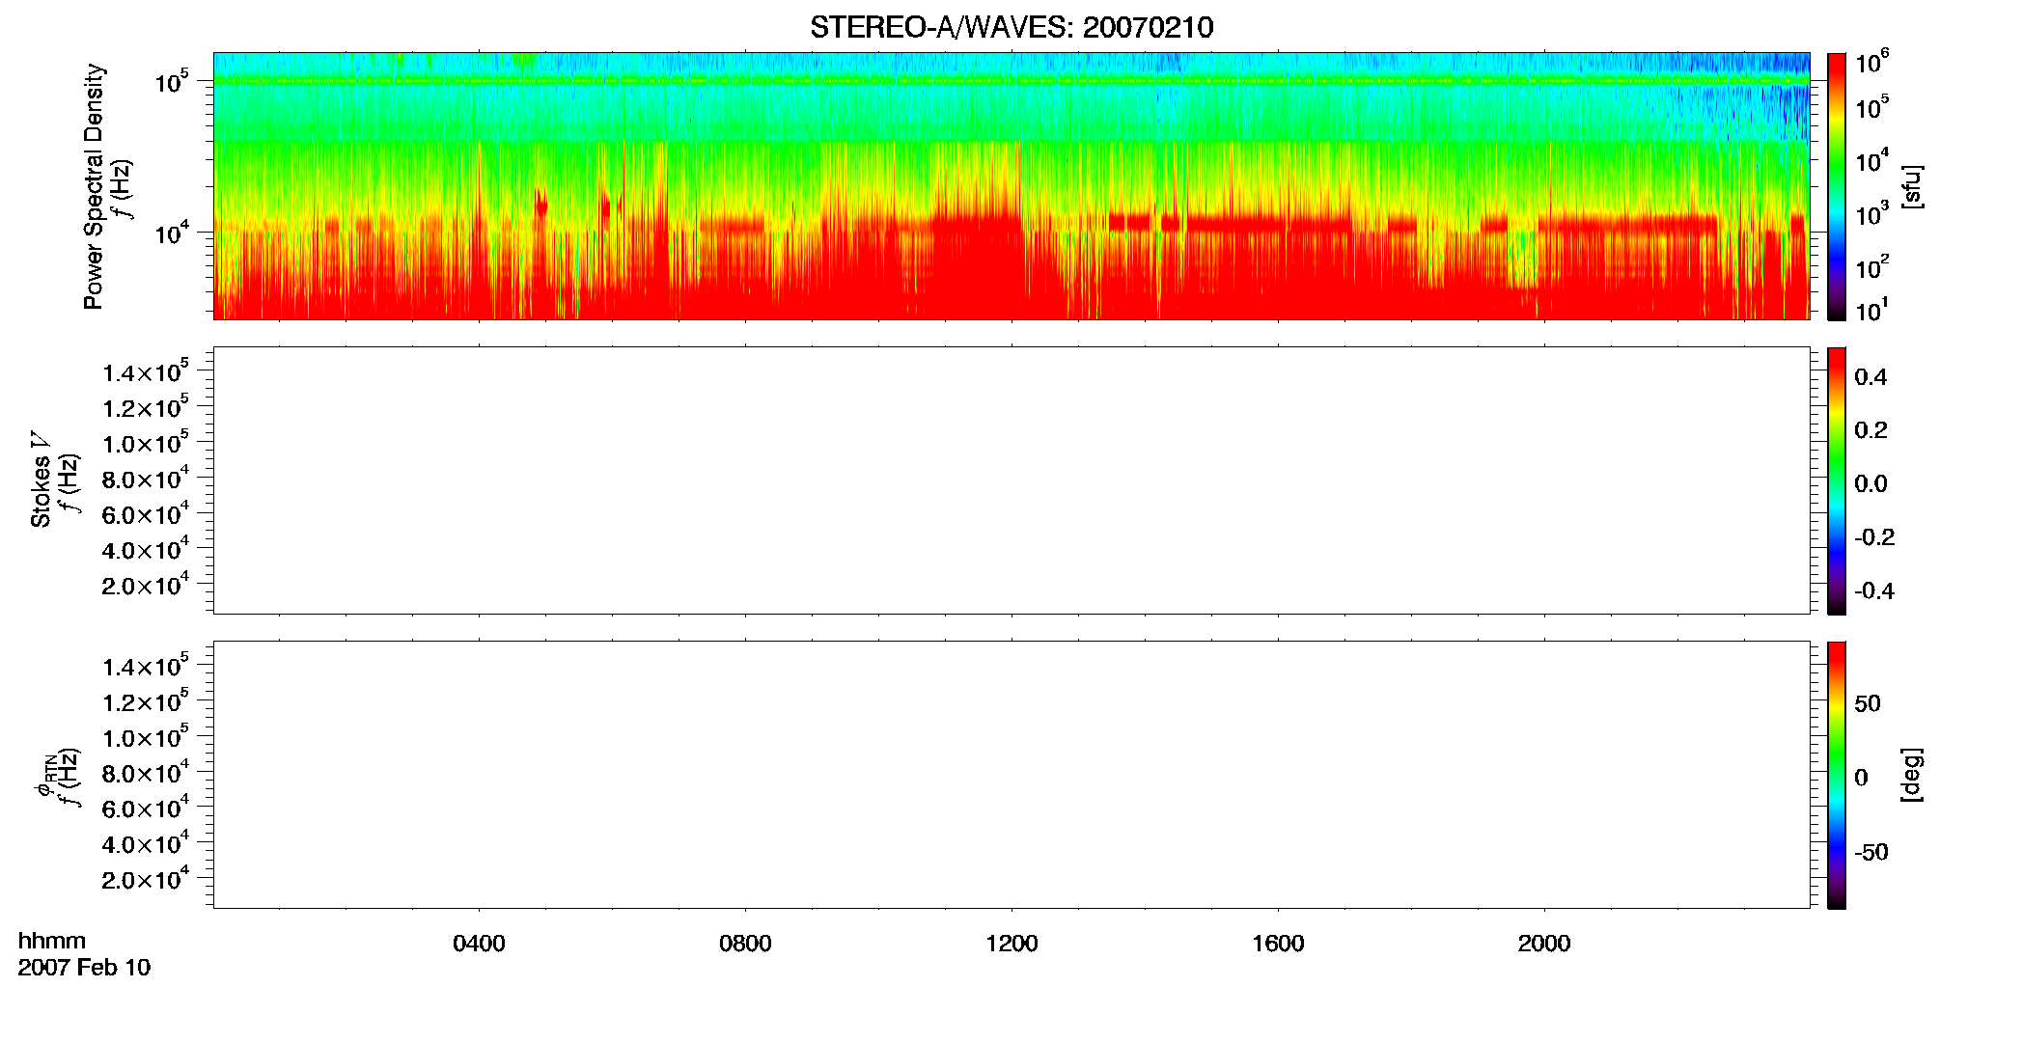The image size is (2023, 1042).
Task: Click the [deg] colorbar unit label
Action: click(1911, 774)
